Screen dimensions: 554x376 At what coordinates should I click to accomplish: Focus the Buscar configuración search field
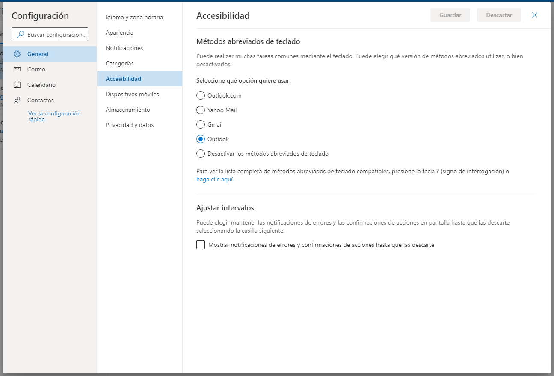click(50, 35)
